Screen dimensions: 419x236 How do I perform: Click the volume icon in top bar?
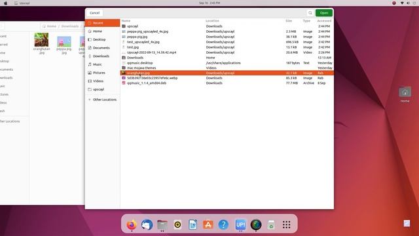click(x=409, y=3)
